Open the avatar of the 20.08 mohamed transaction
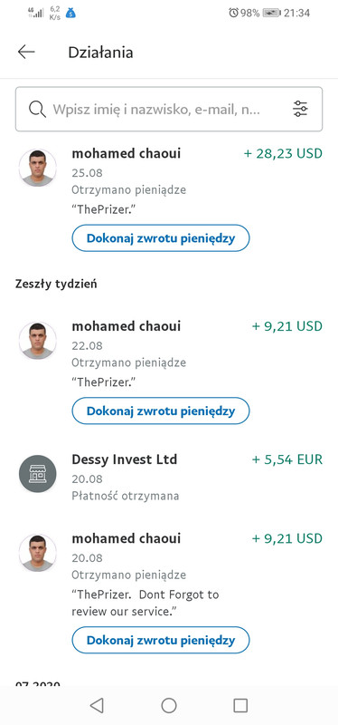Viewport: 338px width, 725px height. [x=38, y=553]
